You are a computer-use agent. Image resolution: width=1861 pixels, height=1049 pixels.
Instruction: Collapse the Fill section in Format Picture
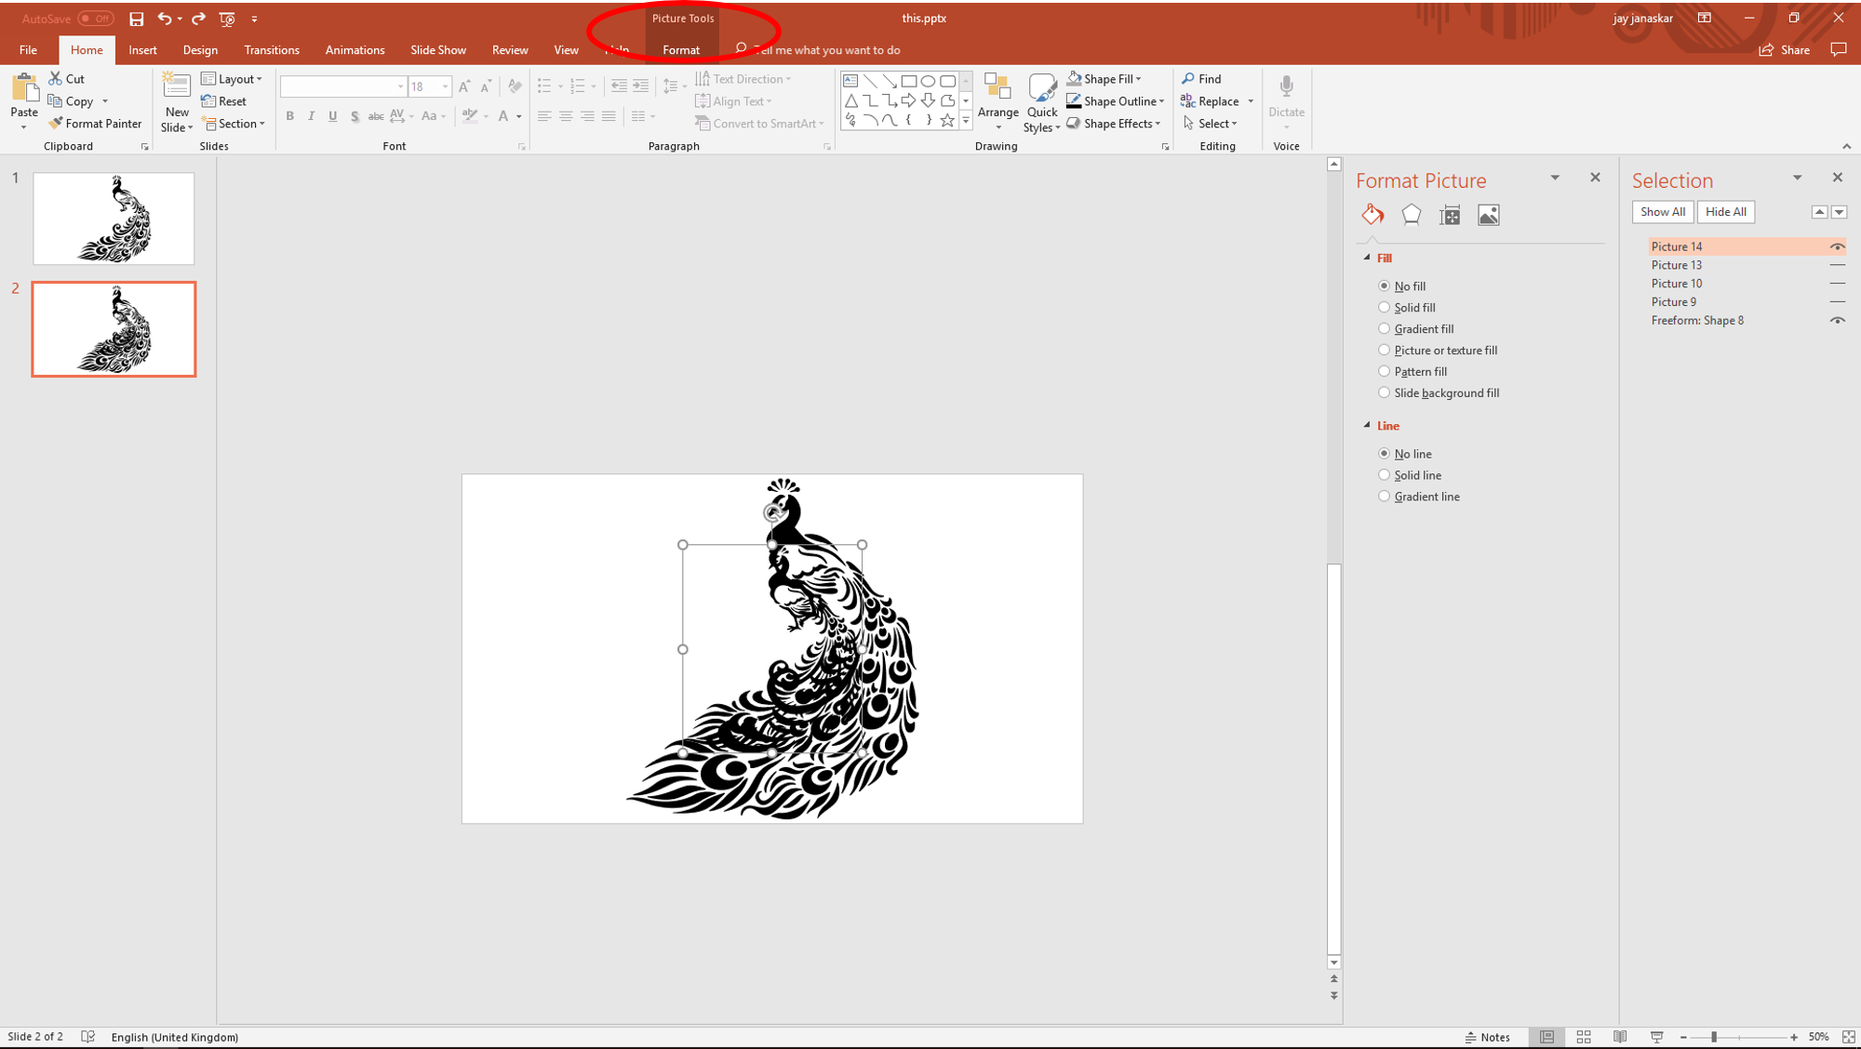[x=1367, y=258]
